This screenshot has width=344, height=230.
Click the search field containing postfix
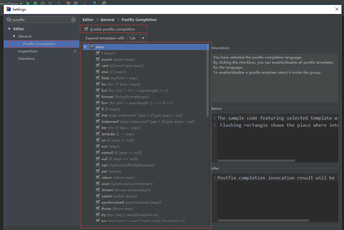click(x=41, y=20)
